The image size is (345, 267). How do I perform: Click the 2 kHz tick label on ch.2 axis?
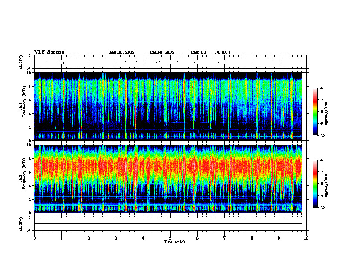click(31, 199)
